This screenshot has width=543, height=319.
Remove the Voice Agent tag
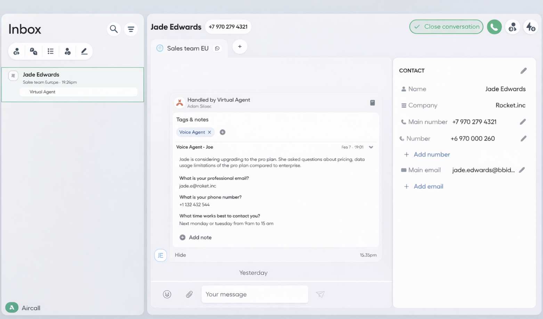210,132
